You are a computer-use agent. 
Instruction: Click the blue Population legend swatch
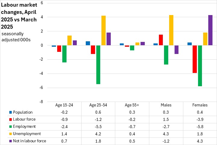(x=11, y=112)
